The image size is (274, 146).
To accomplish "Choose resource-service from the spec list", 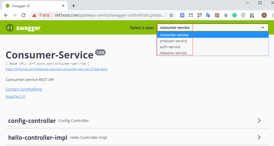I will (213, 53).
